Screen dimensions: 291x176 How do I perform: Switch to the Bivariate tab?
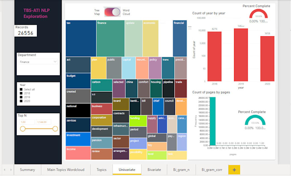click(x=154, y=170)
